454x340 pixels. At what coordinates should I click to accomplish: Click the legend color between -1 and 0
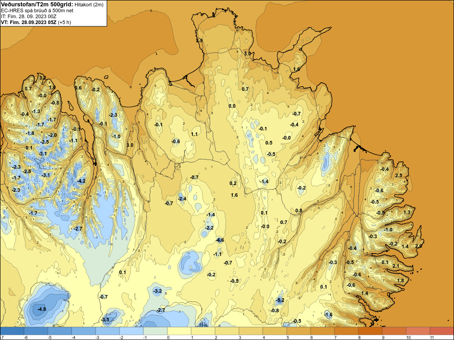155,331
